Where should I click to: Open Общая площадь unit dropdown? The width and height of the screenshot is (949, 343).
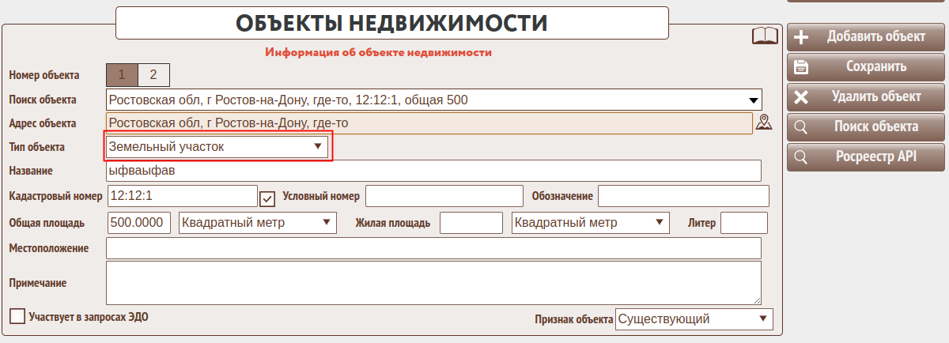[x=258, y=223]
